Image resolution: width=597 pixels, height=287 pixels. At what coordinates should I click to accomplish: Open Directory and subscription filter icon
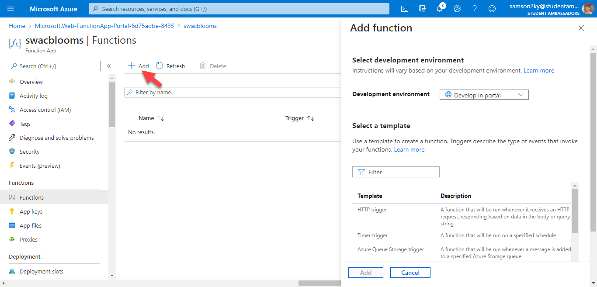[x=422, y=9]
